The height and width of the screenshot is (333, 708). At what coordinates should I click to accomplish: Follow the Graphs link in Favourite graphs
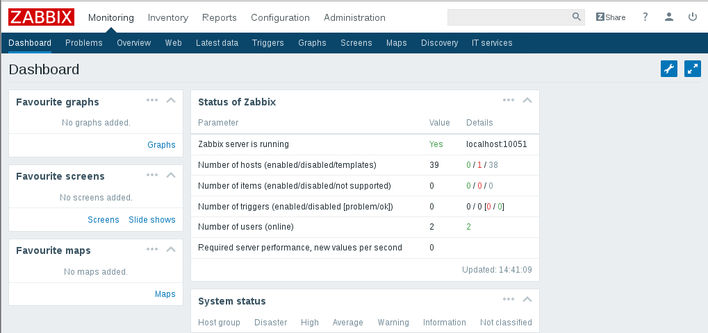point(161,144)
